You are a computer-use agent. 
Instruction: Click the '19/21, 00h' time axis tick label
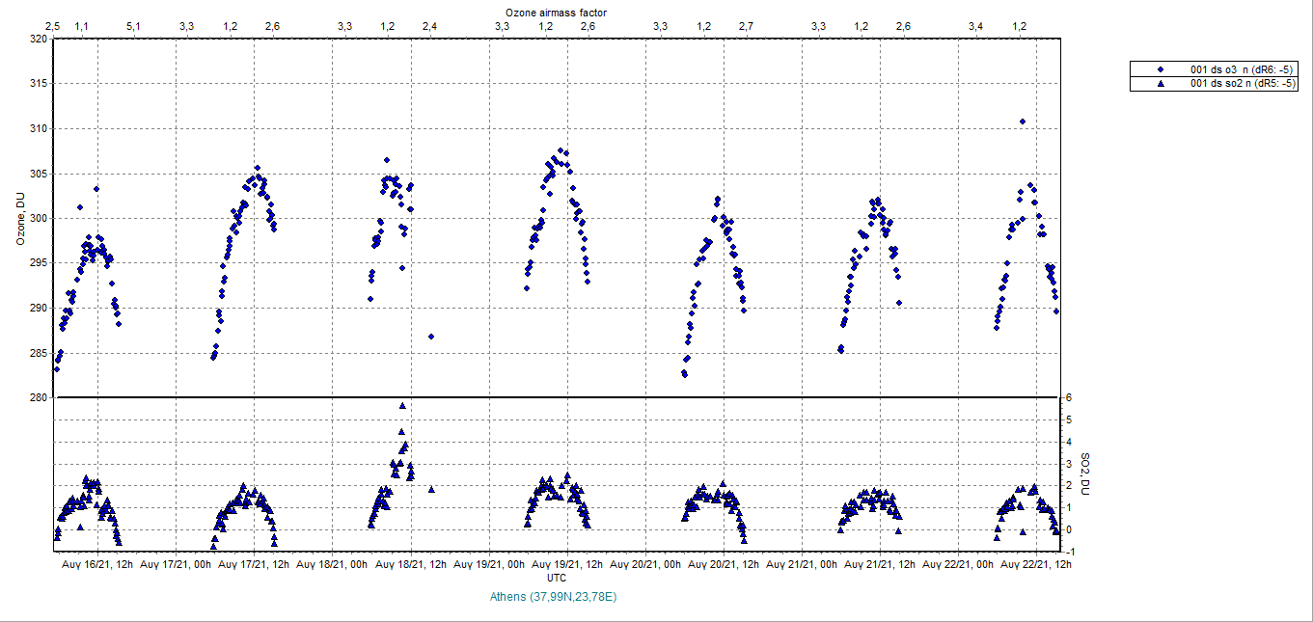[488, 564]
